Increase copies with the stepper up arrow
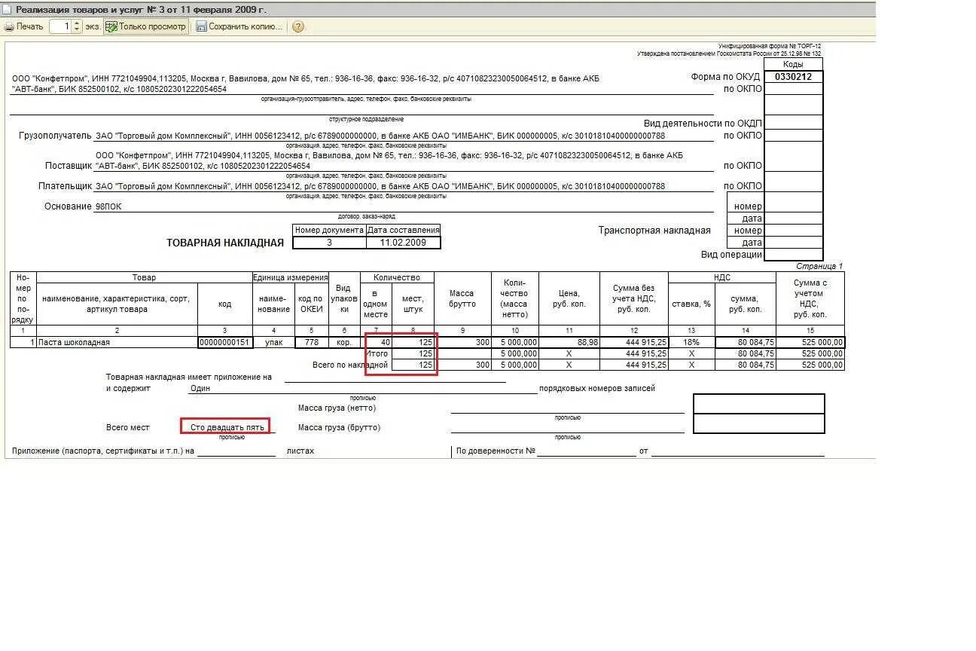Screen dimensions: 976x651 coord(77,23)
